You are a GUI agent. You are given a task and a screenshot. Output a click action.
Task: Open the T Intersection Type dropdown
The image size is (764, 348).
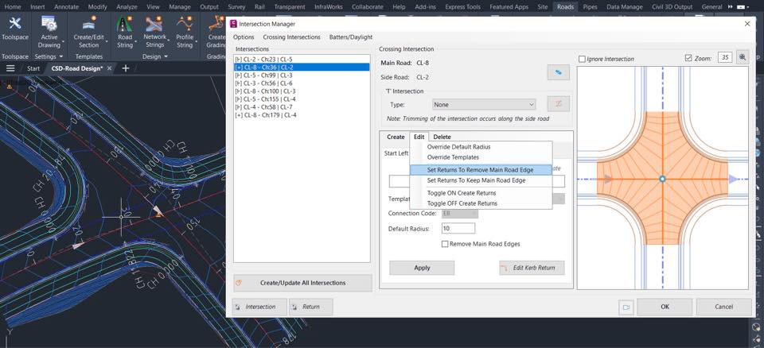(x=484, y=105)
